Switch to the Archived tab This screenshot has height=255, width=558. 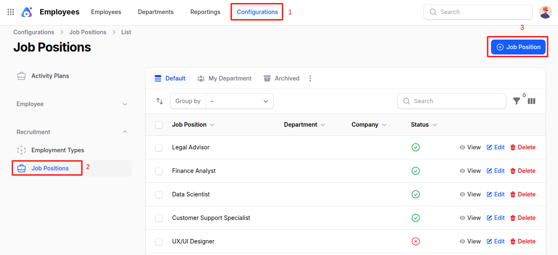click(x=281, y=78)
